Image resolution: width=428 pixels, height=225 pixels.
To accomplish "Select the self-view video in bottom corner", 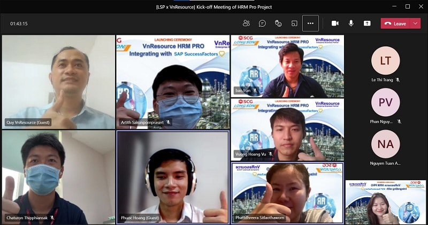I will coord(385,202).
